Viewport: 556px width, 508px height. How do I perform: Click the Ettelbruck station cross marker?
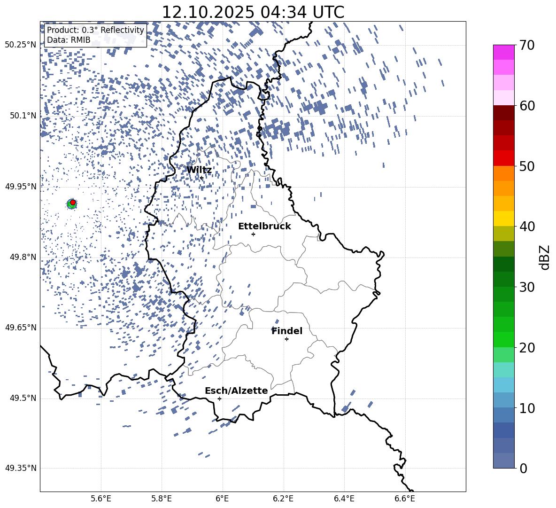tap(253, 234)
